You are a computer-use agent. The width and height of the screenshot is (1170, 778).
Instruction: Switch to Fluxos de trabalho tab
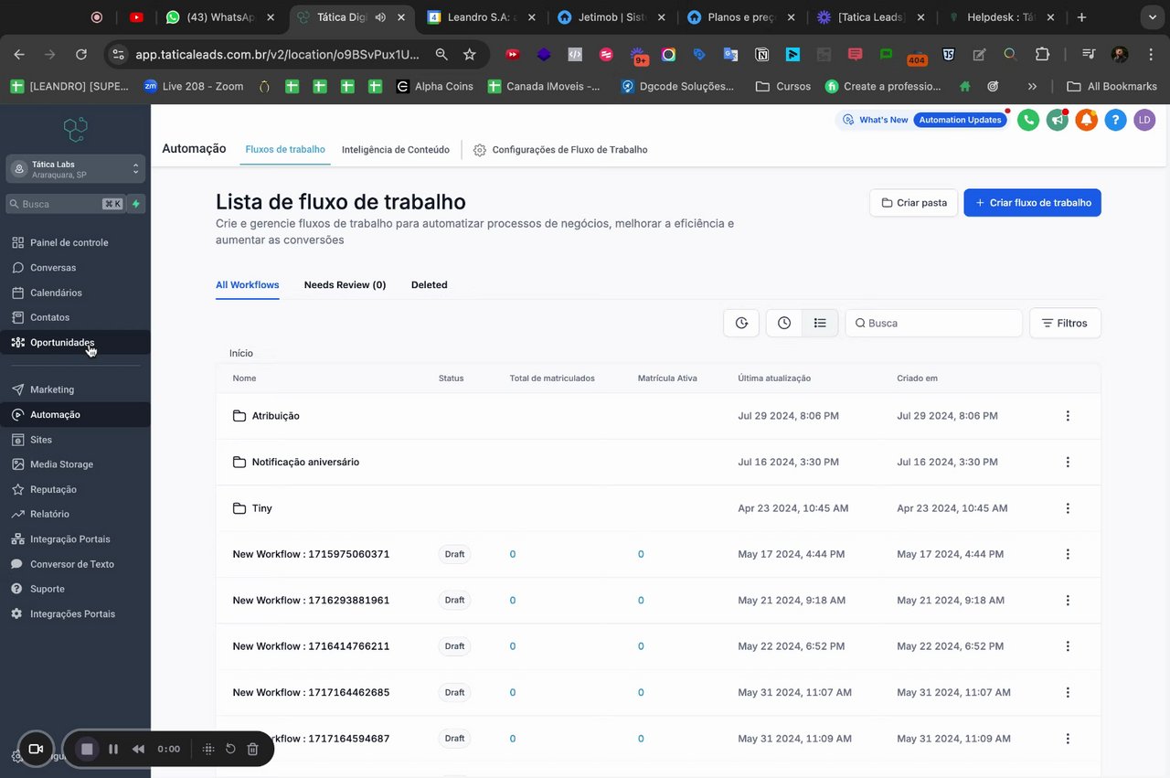[285, 149]
